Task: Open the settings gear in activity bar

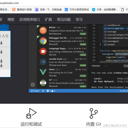Action: point(33,85)
